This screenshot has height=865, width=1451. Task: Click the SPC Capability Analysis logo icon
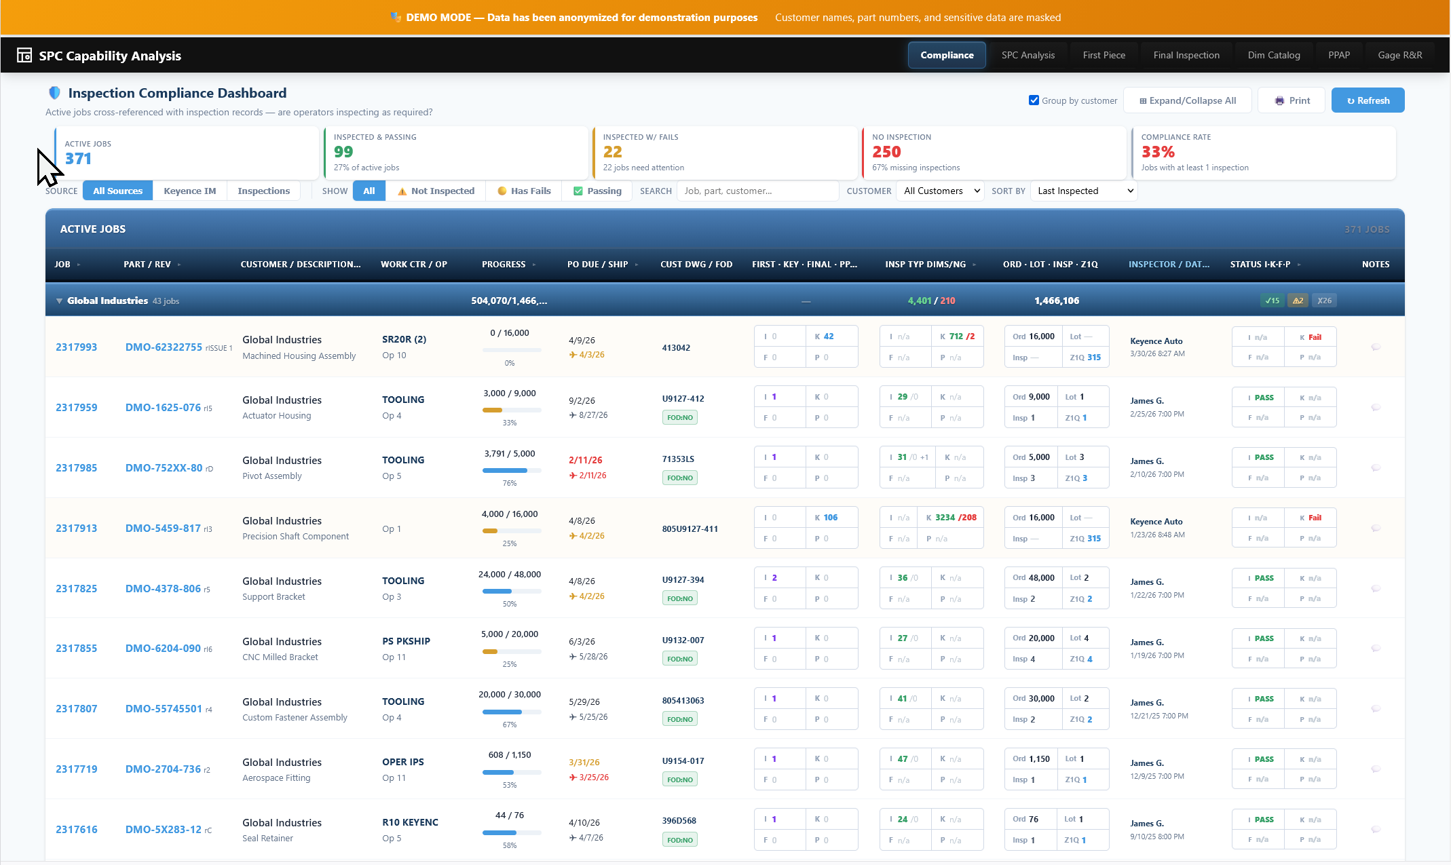click(x=24, y=56)
